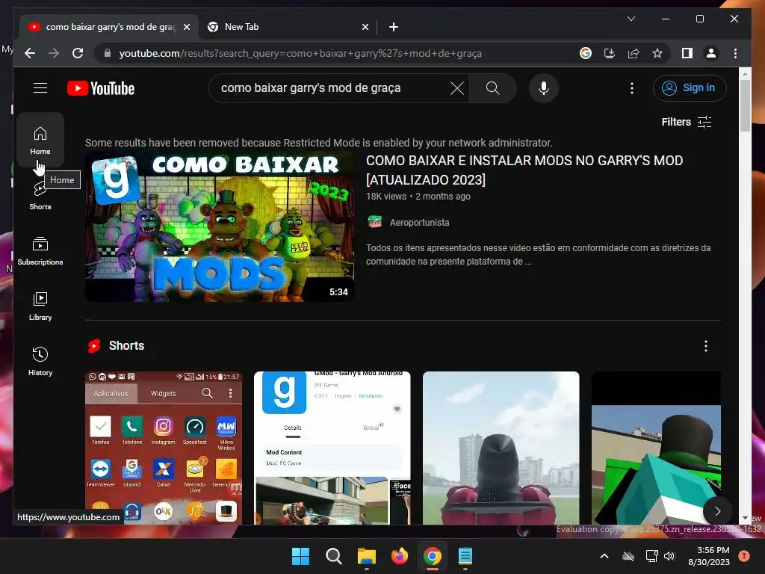Select the como baixar garry's mod tab
Screen dimensions: 765x574
(x=109, y=27)
